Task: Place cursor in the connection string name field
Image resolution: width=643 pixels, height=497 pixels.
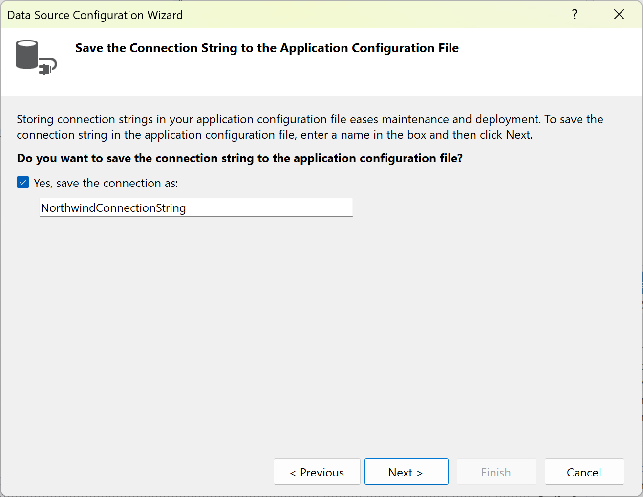Action: point(195,207)
